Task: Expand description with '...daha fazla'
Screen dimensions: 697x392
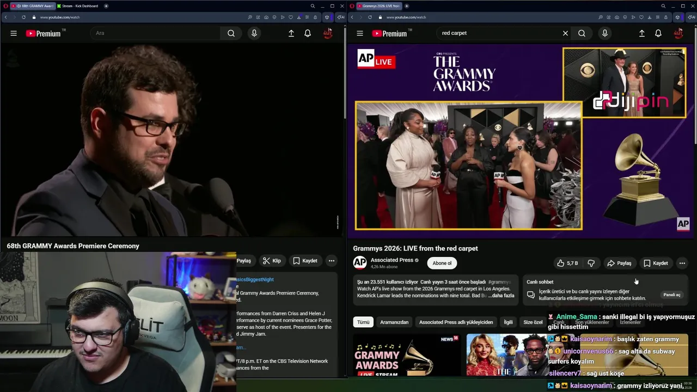Action: 501,296
